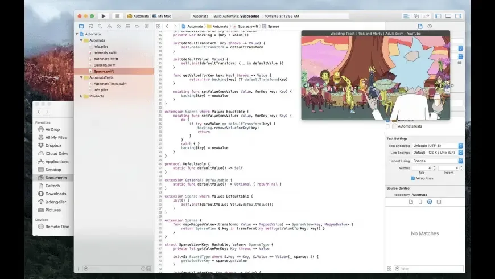Image resolution: width=495 pixels, height=279 pixels.
Task: Open Internals.swift in navigator
Action: coord(105,53)
